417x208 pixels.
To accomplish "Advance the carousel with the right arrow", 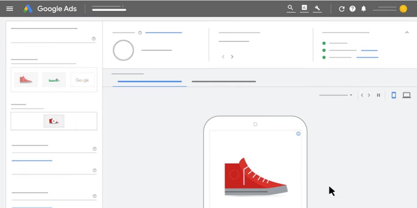I will click(232, 57).
